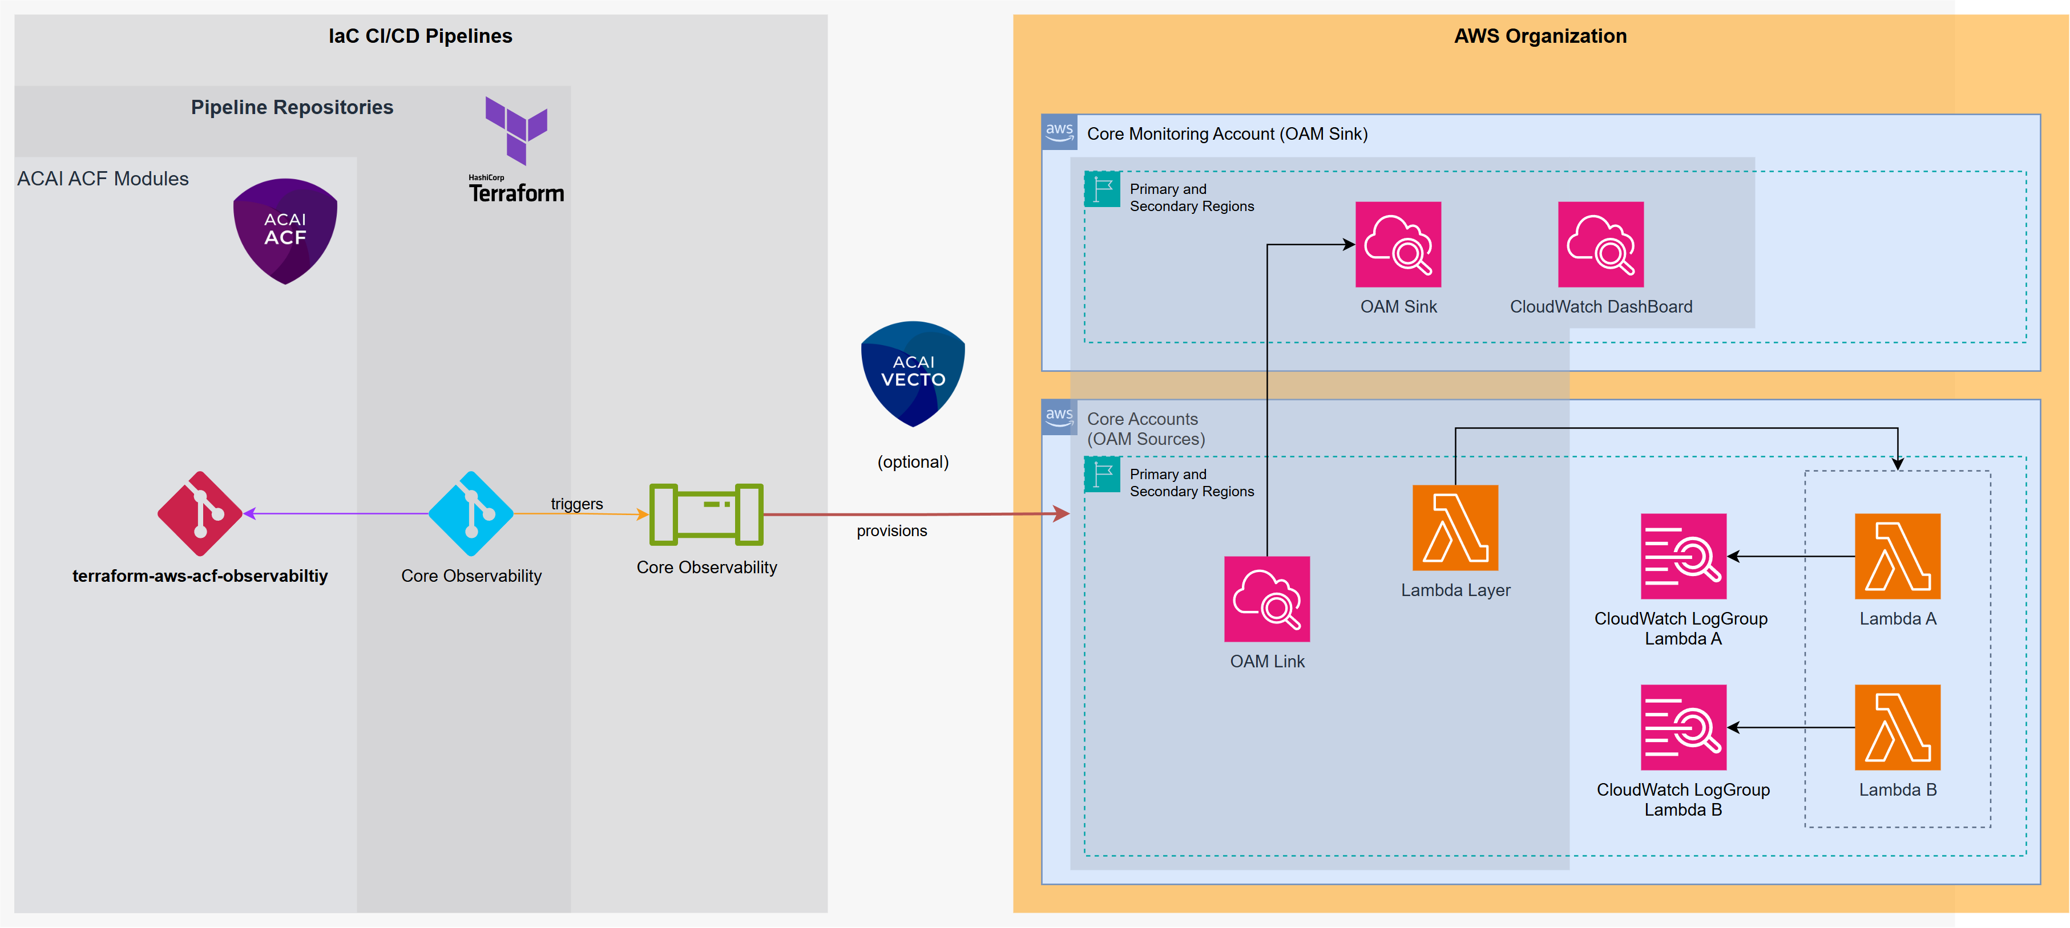Select the red terraform-aws-acf-observabiltiy git icon
This screenshot has width=2070, height=928.
pos(199,514)
